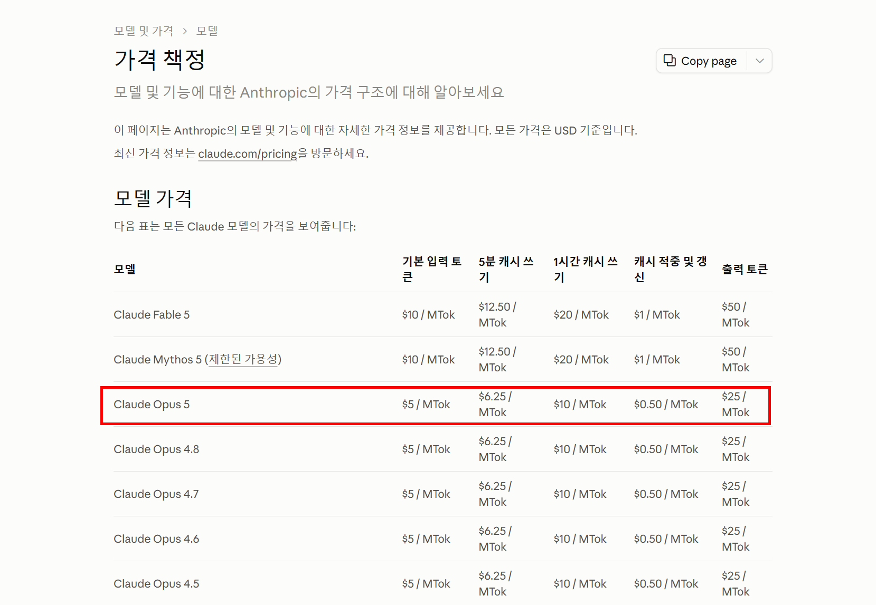Image resolution: width=876 pixels, height=605 pixels.
Task: Click the '모델' breadcrumb item
Action: [x=207, y=31]
